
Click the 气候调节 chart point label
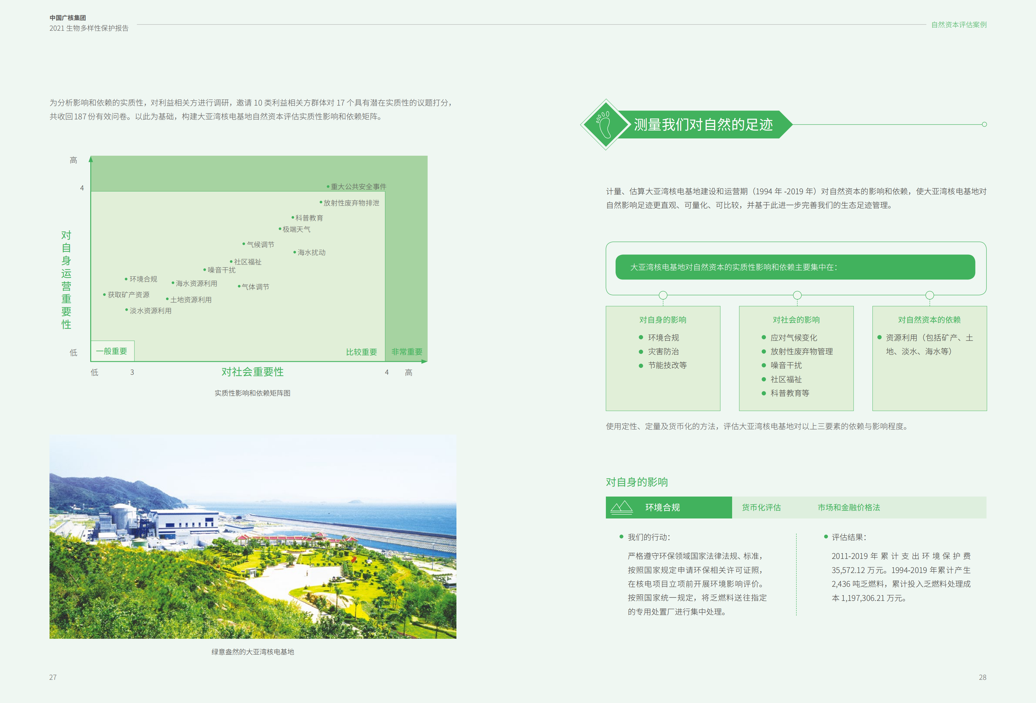(x=260, y=244)
